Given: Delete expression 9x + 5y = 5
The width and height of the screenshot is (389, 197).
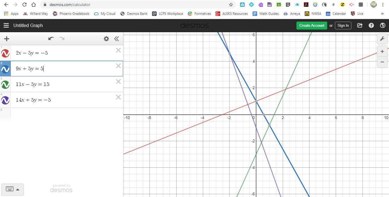Looking at the screenshot, I should pos(118,66).
